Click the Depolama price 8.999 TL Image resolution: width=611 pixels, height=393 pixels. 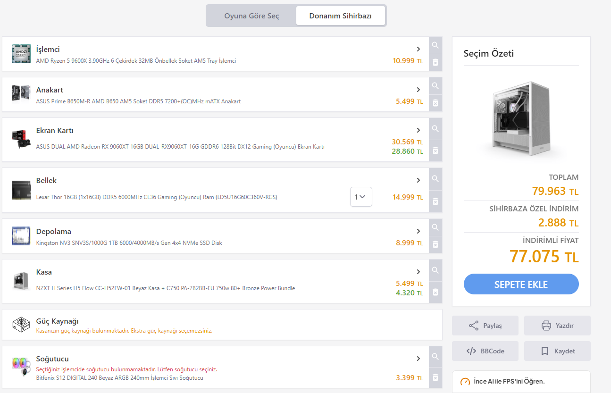pos(410,243)
